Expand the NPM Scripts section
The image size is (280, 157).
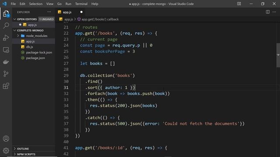click(14, 154)
